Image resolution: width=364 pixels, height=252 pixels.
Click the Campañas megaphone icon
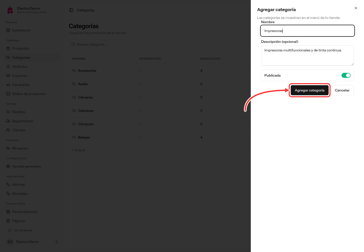8,85
